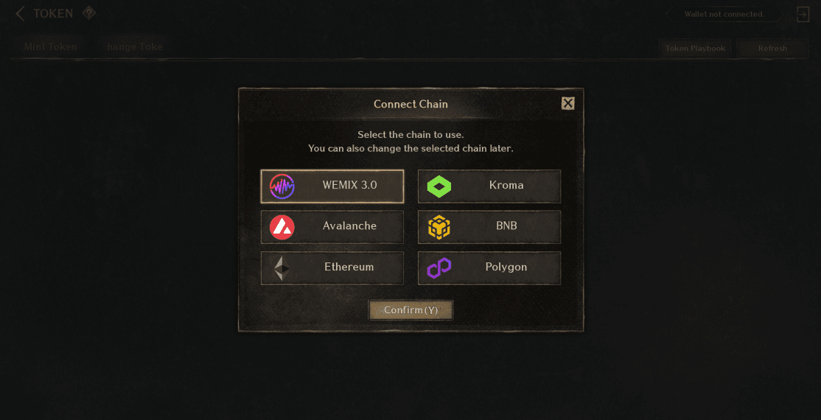
Task: Open the Token Playbook button
Action: (695, 48)
